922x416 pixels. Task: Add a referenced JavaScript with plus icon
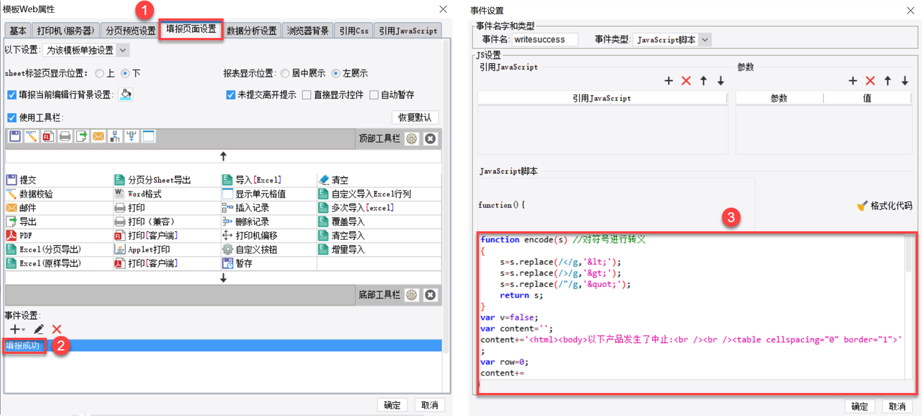(x=668, y=81)
